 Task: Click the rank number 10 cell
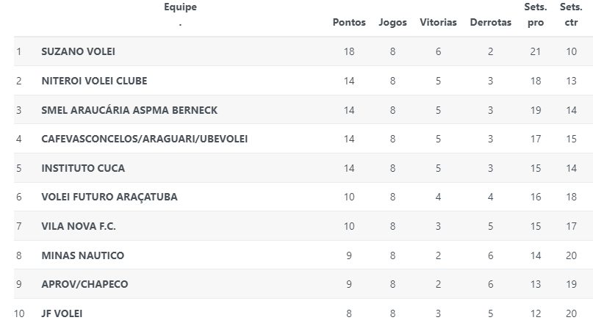pos(19,313)
